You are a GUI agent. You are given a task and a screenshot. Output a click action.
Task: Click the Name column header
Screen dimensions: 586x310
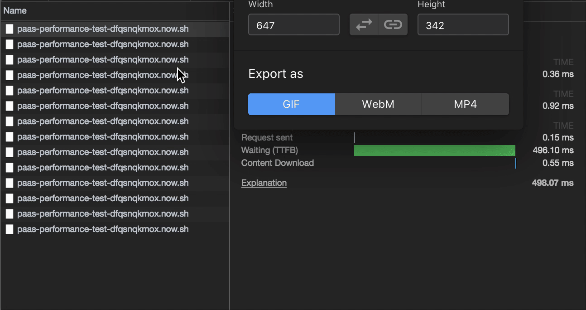[x=15, y=10]
